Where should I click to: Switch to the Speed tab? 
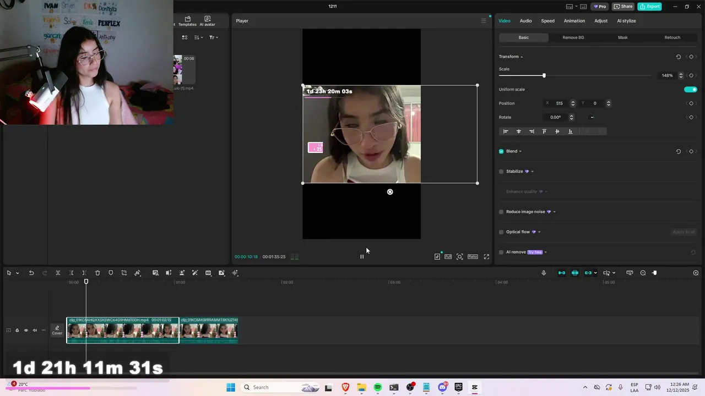(548, 21)
